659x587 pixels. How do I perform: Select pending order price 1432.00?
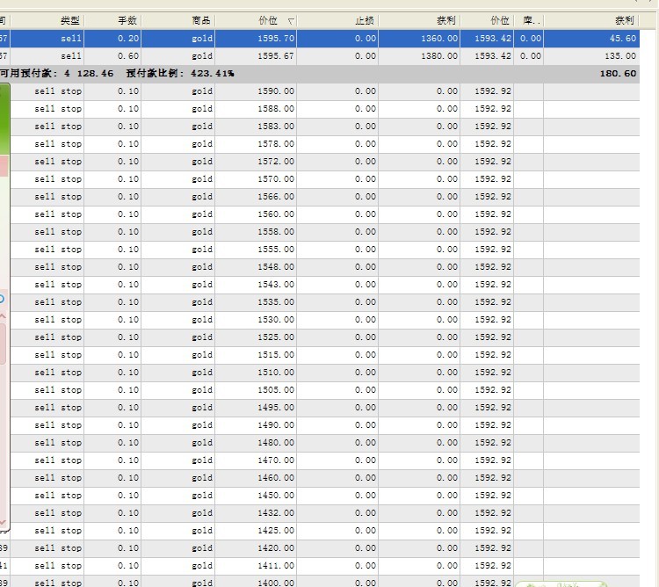(276, 513)
